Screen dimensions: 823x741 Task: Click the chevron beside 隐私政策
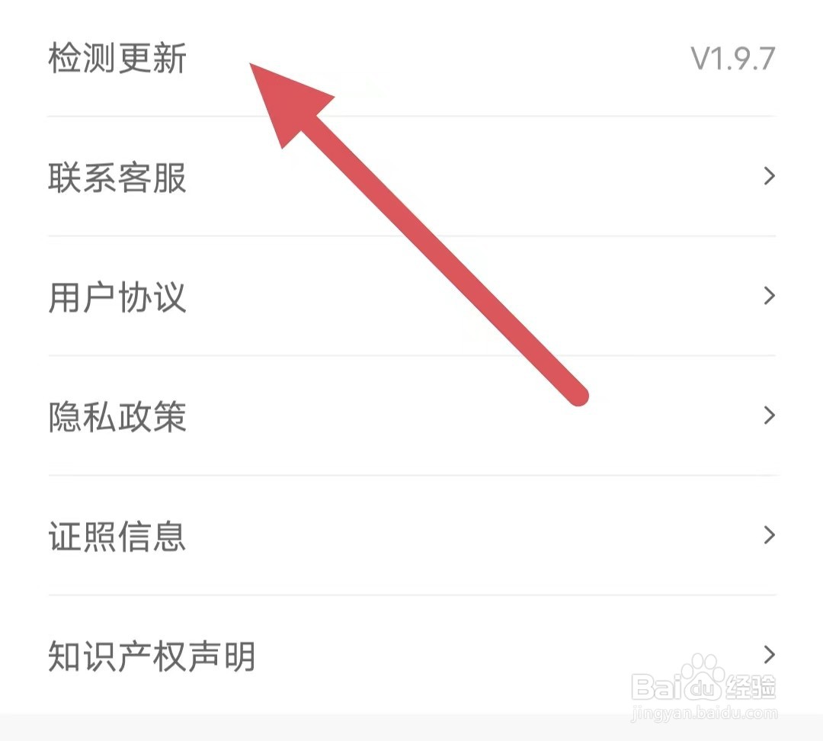(x=769, y=415)
